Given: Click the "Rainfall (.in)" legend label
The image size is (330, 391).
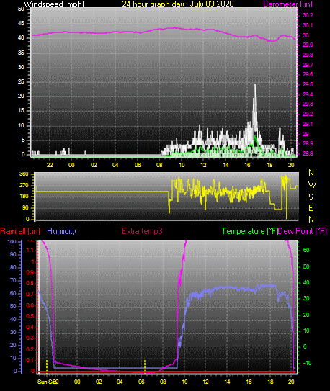Looking at the screenshot, I should (x=20, y=231).
